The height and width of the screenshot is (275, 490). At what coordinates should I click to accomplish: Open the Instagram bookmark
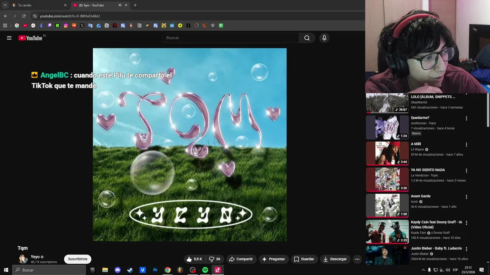point(66,26)
